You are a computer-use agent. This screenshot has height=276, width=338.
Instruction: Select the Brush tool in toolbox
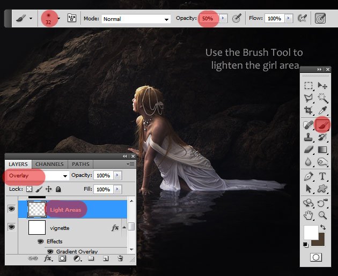(322, 125)
